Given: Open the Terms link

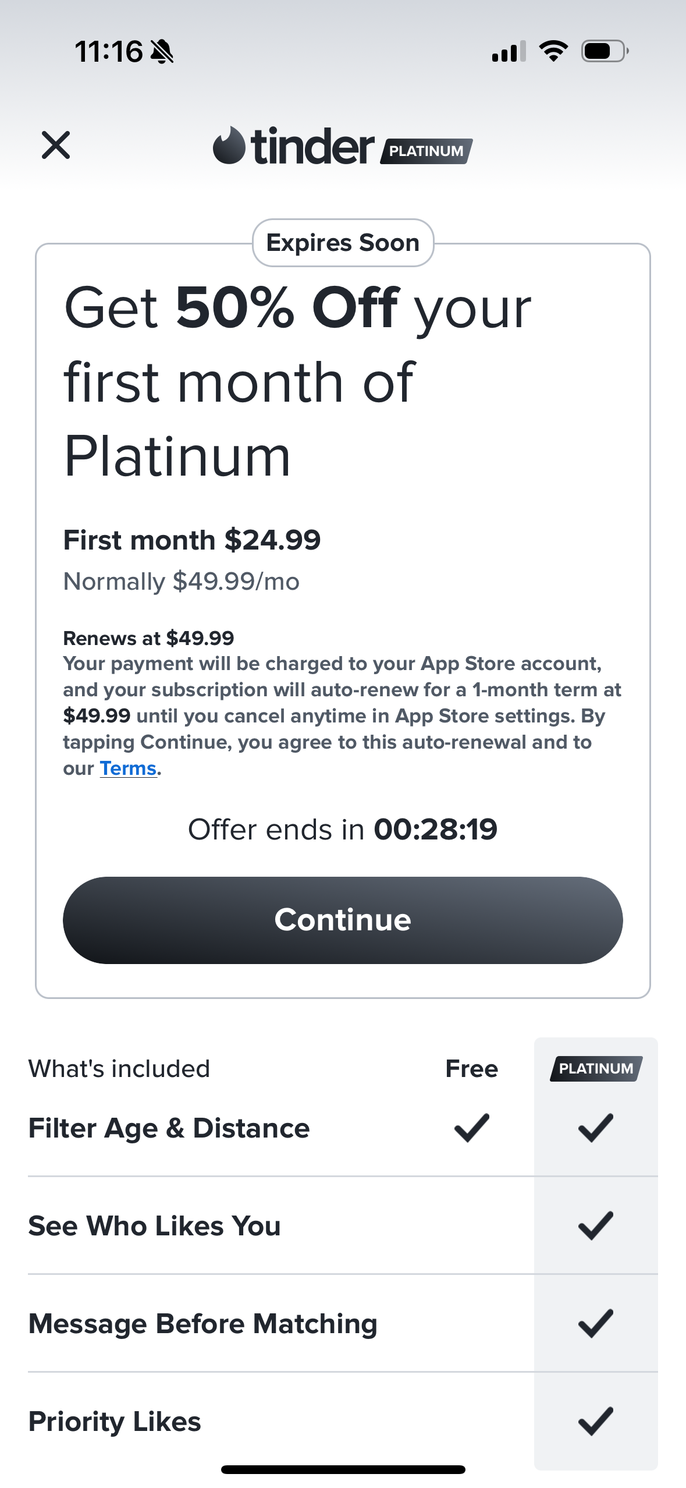Looking at the screenshot, I should coord(128,768).
